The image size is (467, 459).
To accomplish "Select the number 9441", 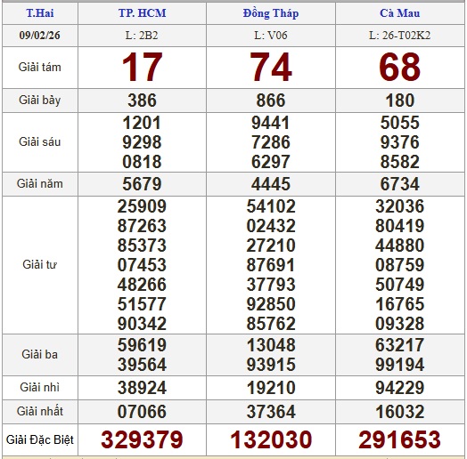I will click(271, 123).
